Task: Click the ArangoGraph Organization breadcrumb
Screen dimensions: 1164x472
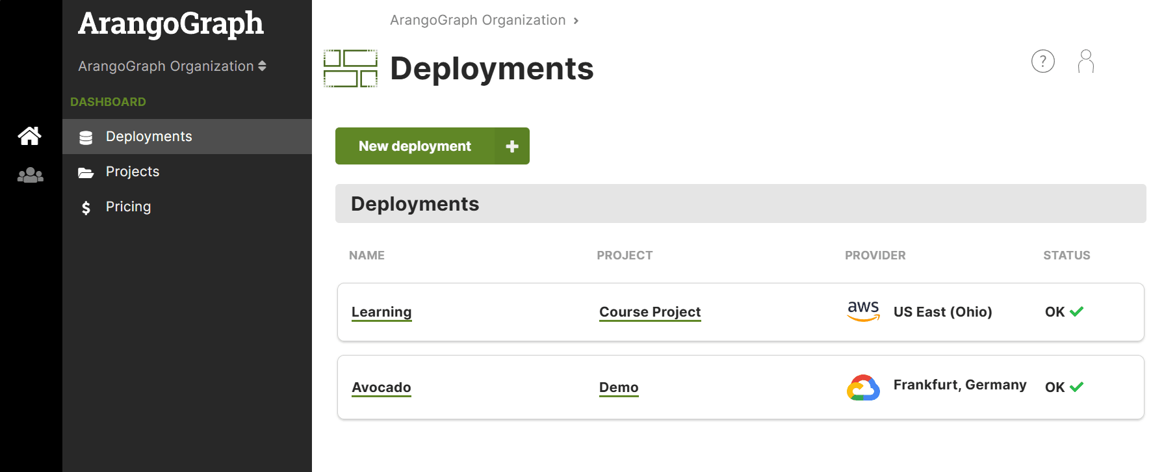Action: tap(478, 20)
